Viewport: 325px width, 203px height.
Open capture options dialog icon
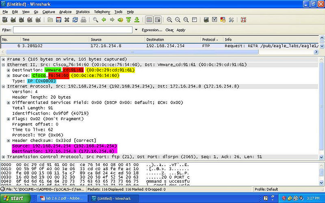click(x=13, y=20)
